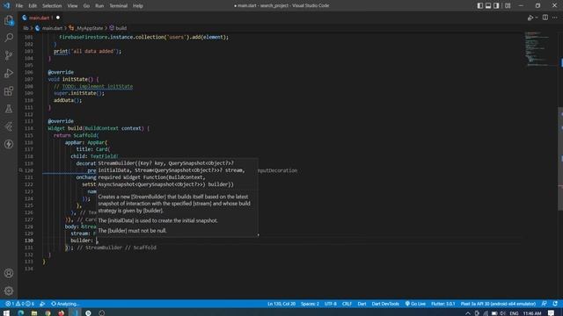Screen dimensions: 563x316
Task: Open the Windows Action Center
Action: 552,313
